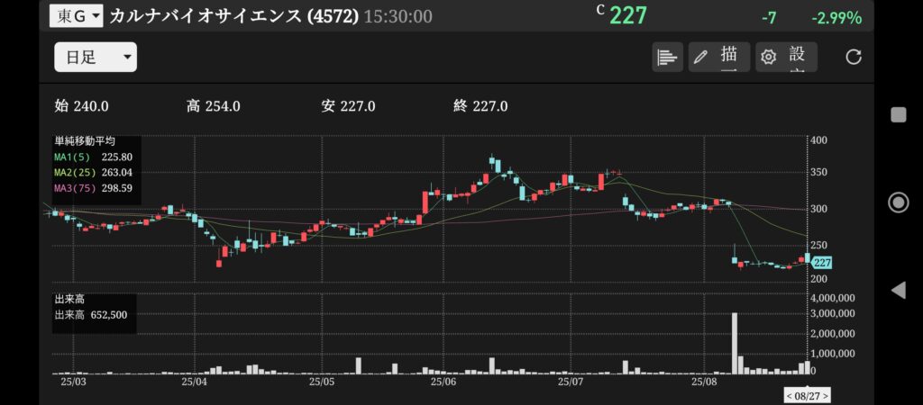Activate the 描画 pencil drawing tool

tap(719, 57)
